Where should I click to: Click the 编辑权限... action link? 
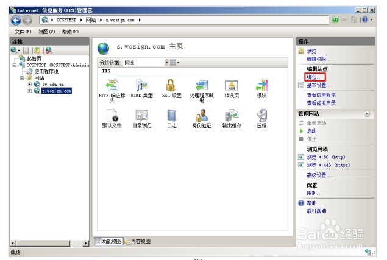click(x=319, y=59)
